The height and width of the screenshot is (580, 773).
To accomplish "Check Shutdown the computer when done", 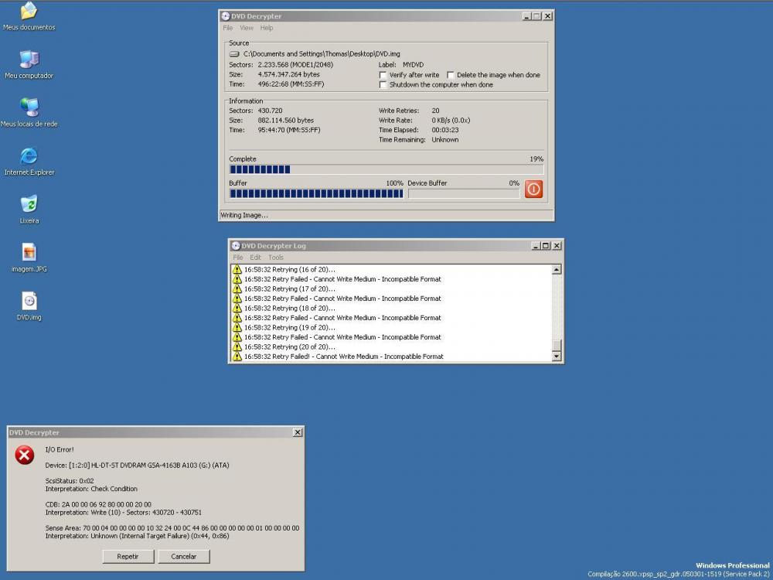I will 383,85.
